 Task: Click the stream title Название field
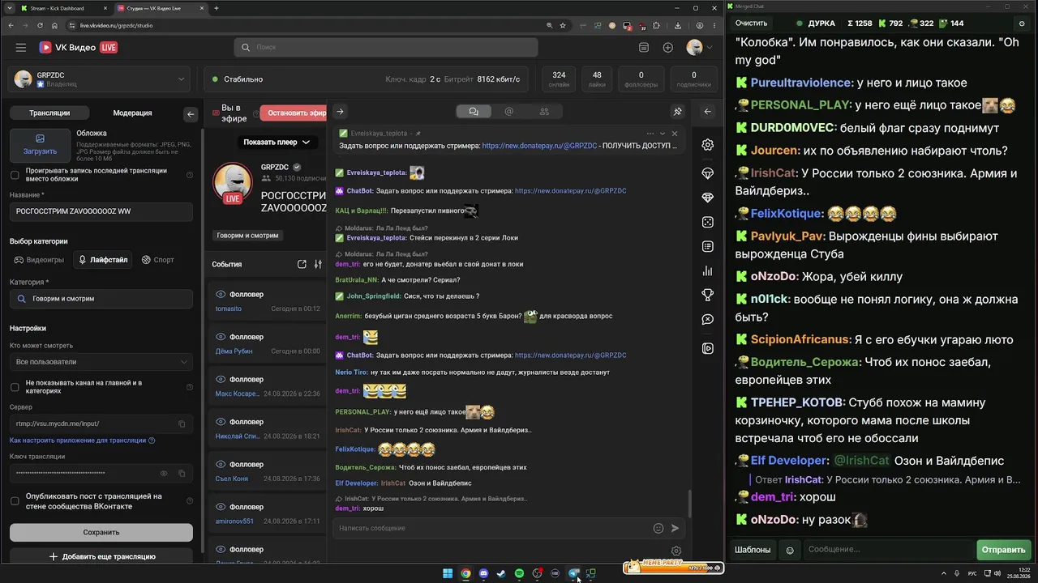click(101, 211)
